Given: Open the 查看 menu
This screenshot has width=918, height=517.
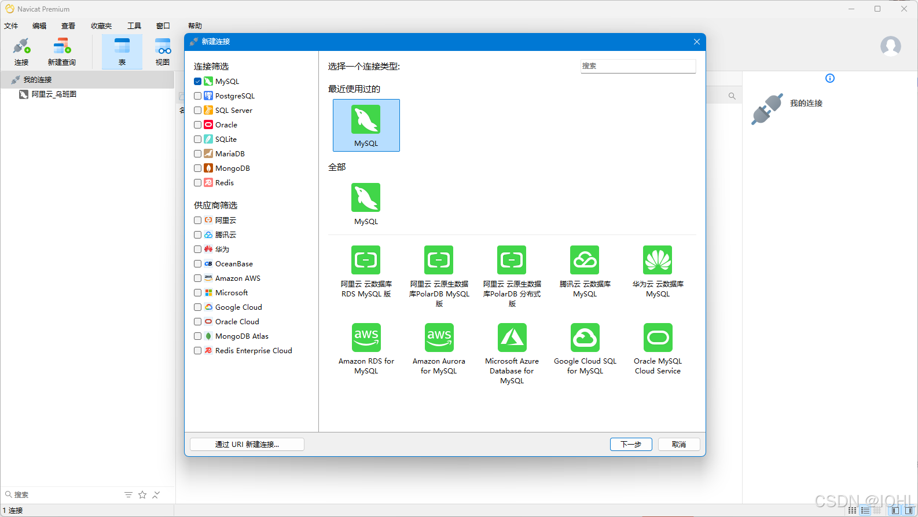Looking at the screenshot, I should click(68, 26).
